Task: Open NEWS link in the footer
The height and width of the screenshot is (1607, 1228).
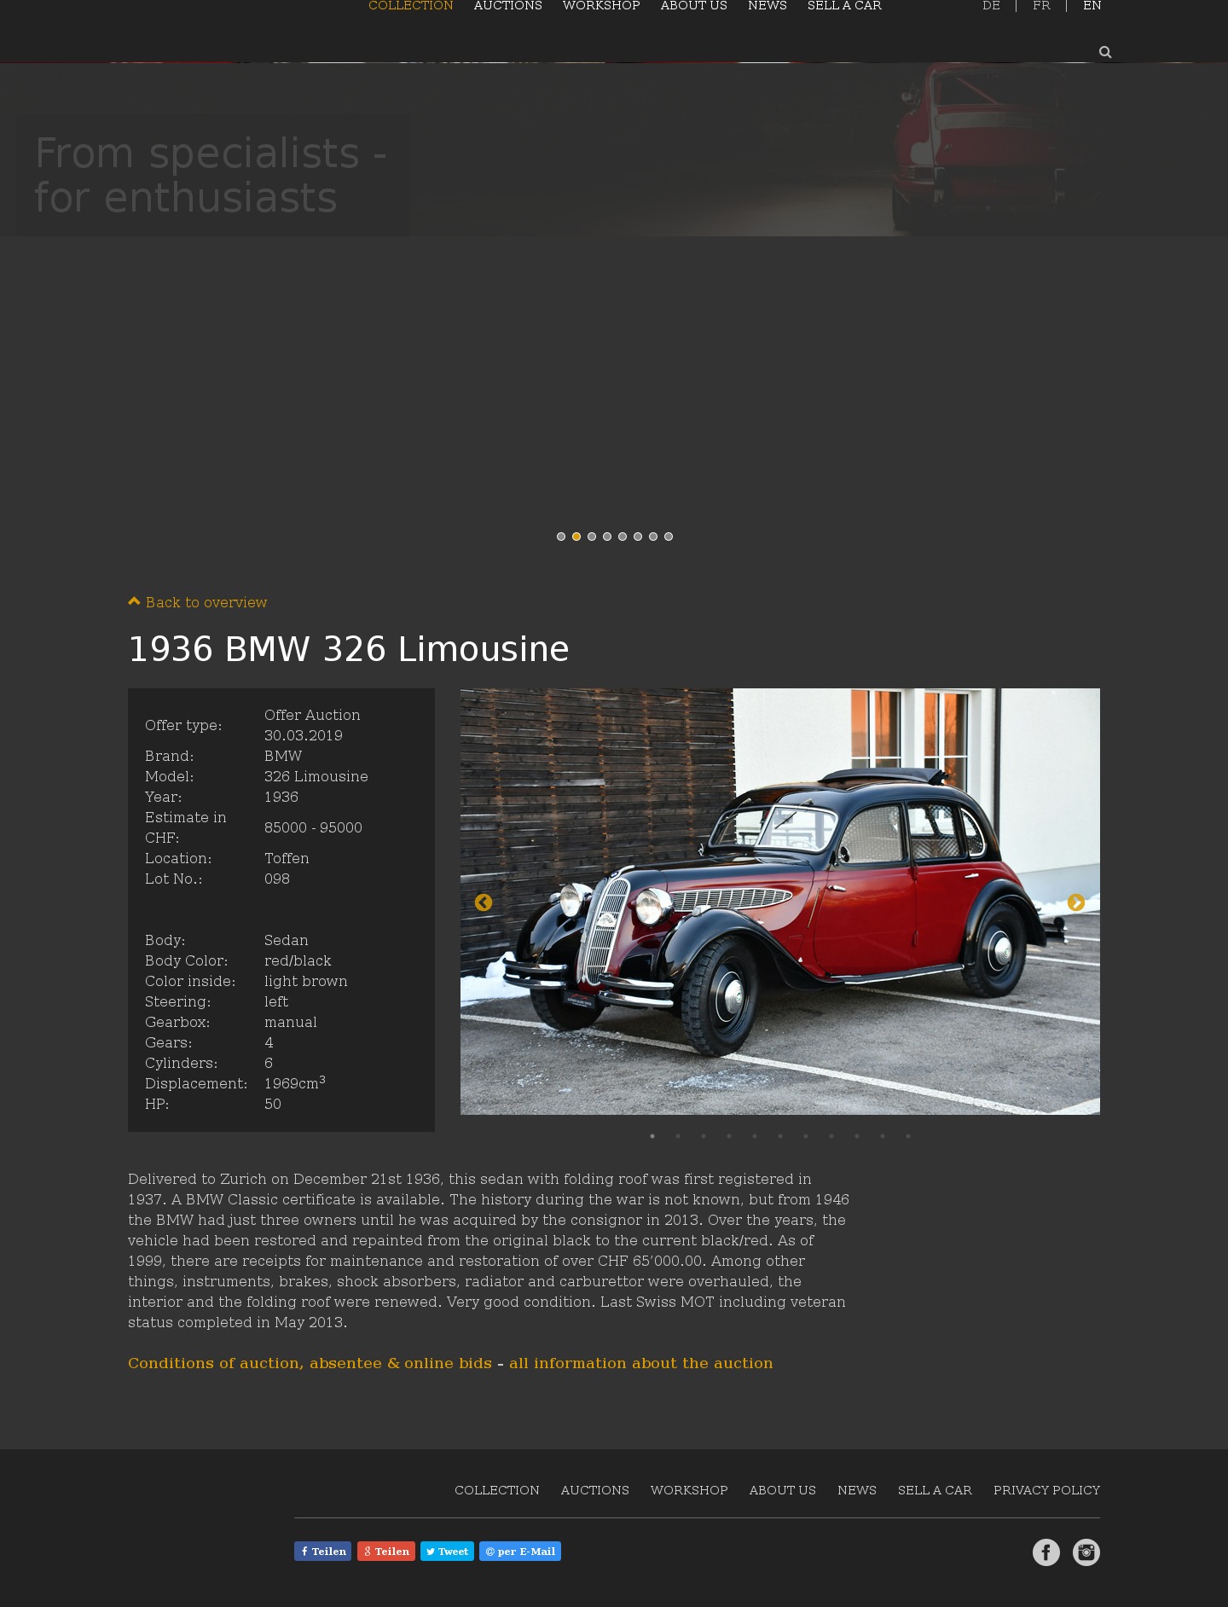Action: click(857, 1490)
